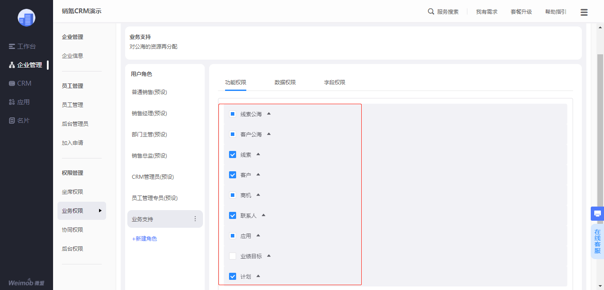Collapse the 业绩目标 section arrow
The width and height of the screenshot is (604, 290).
269,256
